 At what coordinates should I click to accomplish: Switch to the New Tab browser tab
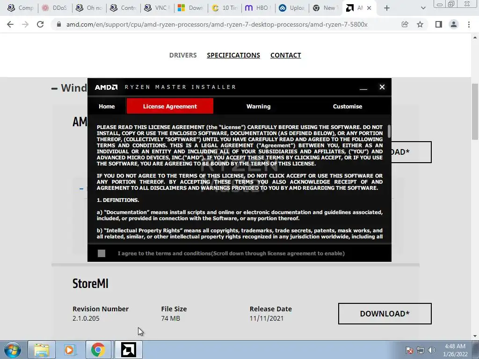325,8
